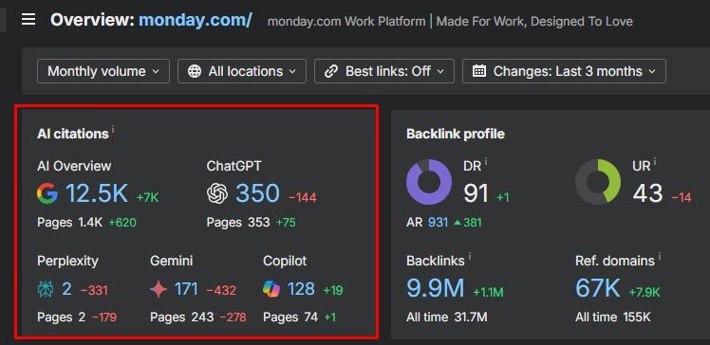Click the globe icon in All locations
The height and width of the screenshot is (345, 710).
pyautogui.click(x=195, y=71)
